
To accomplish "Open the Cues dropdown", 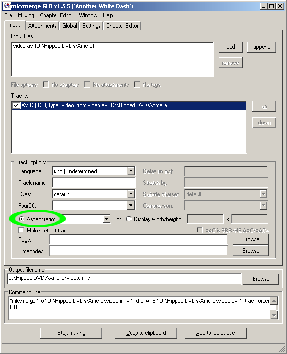I will point(131,194).
